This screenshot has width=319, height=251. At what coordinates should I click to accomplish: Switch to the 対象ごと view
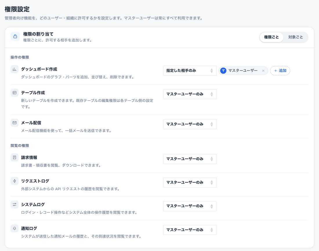coord(296,37)
